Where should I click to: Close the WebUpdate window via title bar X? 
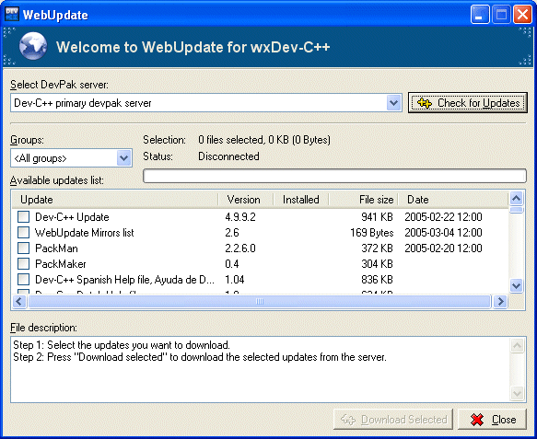pyautogui.click(x=522, y=15)
